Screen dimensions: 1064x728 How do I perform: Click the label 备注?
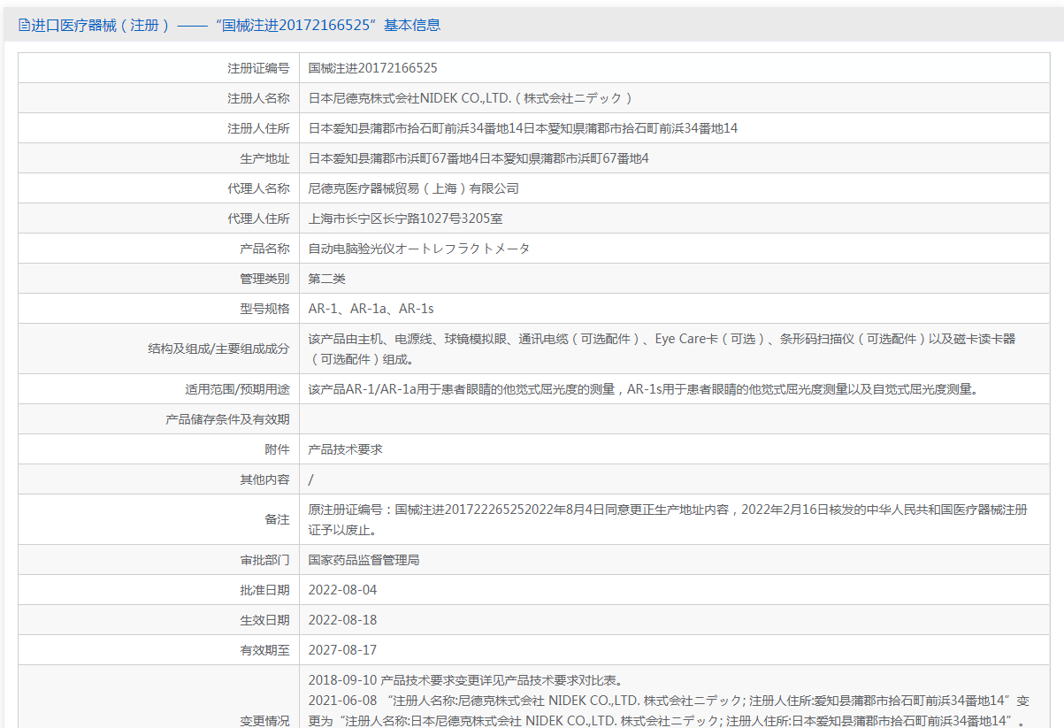277,519
